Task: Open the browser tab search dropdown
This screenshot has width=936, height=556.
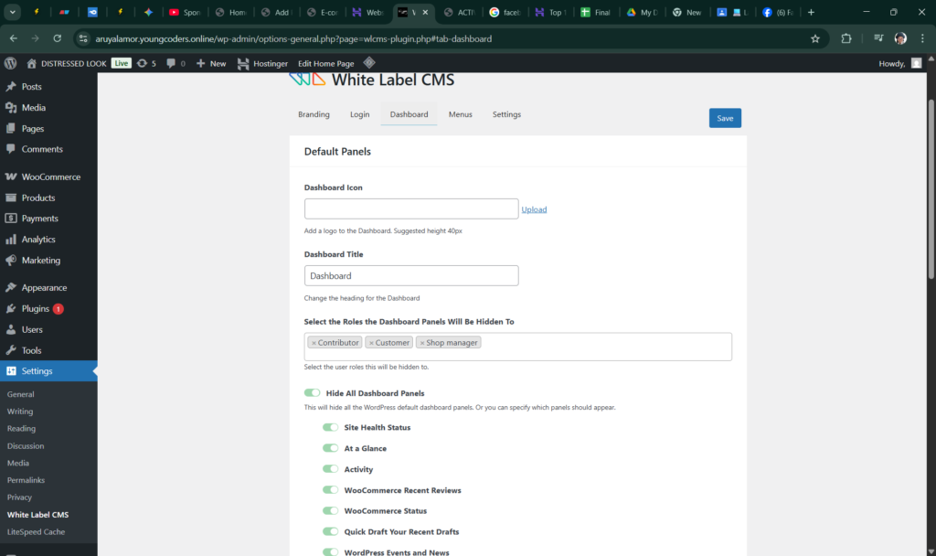Action: click(x=13, y=13)
